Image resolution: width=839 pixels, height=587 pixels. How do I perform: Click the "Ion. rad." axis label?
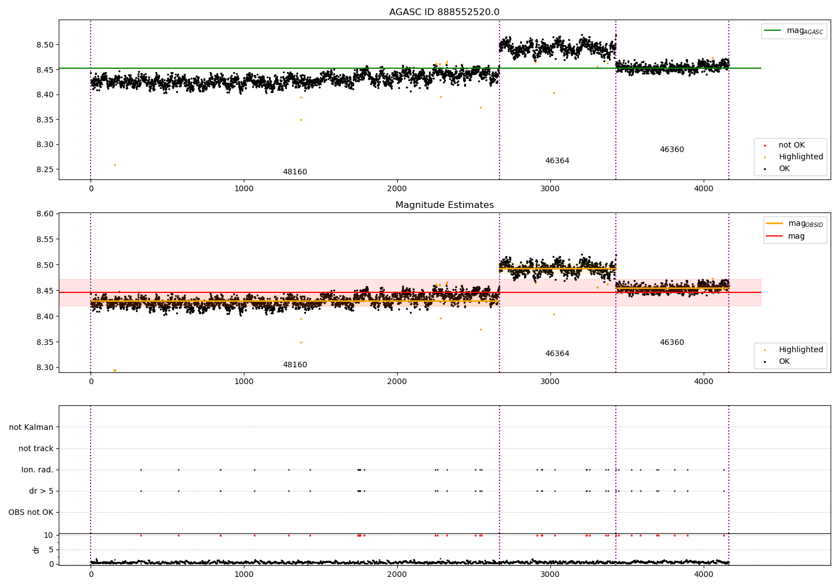pos(37,470)
